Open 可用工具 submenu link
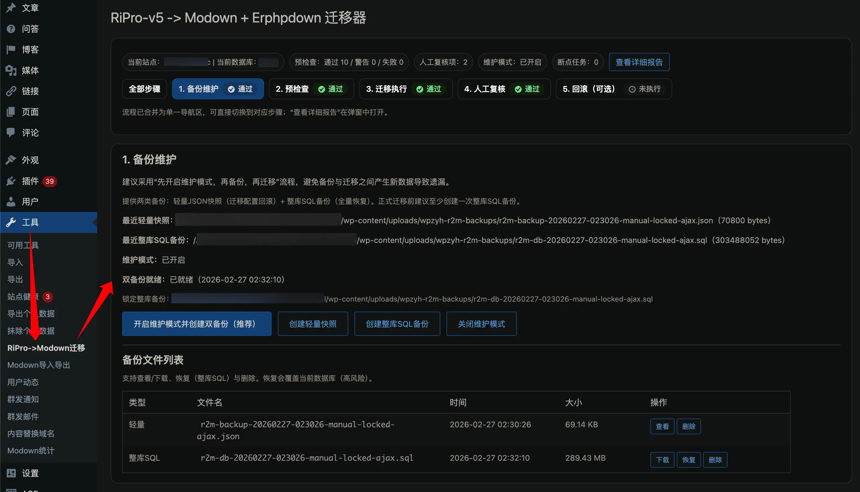 [23, 245]
